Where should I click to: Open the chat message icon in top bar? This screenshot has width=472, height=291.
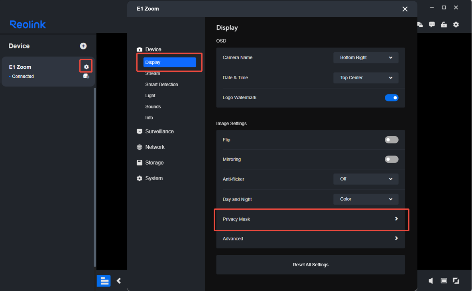(x=432, y=24)
